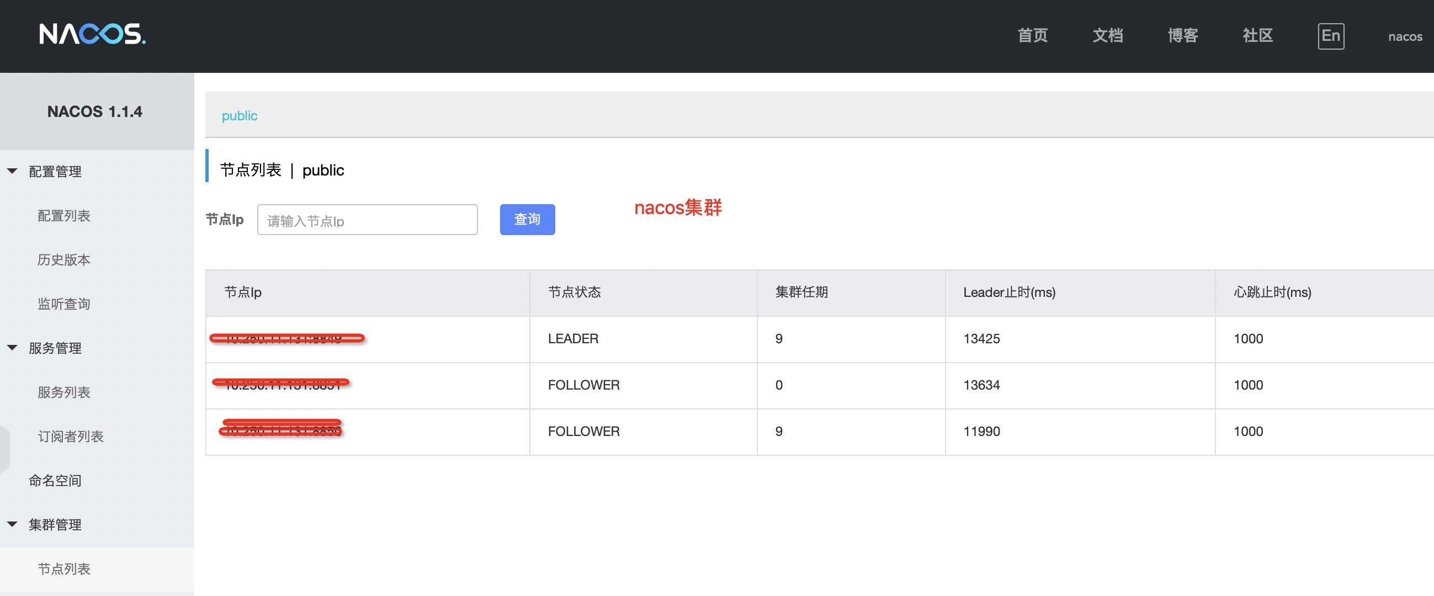Click the 查询 search button
The image size is (1434, 596).
point(527,219)
